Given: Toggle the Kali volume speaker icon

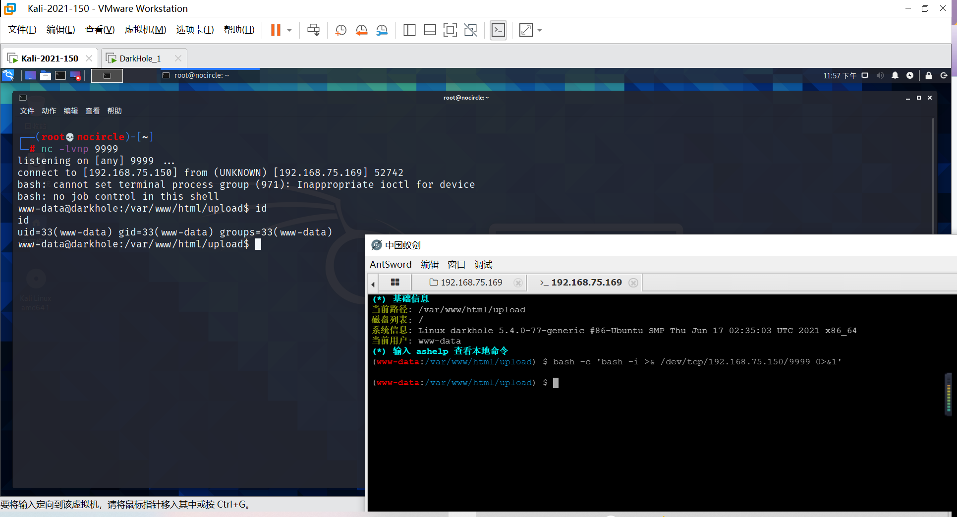Looking at the screenshot, I should [880, 75].
